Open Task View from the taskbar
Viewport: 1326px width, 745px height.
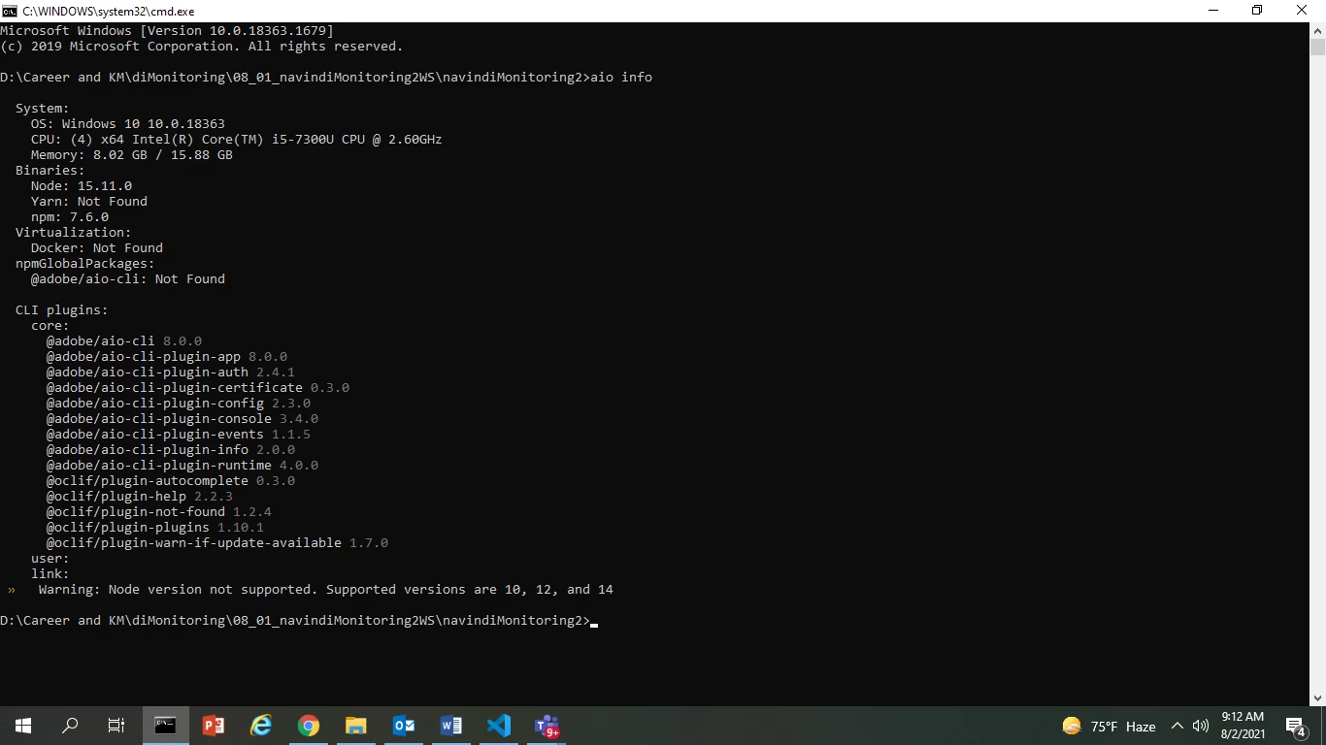[x=116, y=726]
